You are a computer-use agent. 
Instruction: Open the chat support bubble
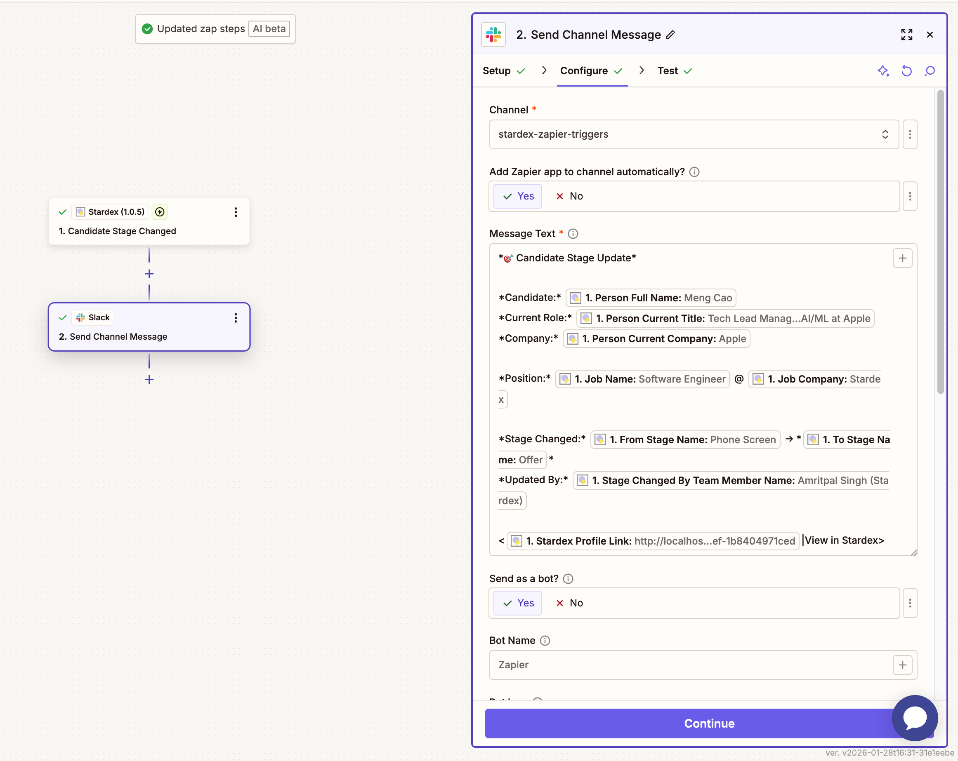click(x=914, y=717)
